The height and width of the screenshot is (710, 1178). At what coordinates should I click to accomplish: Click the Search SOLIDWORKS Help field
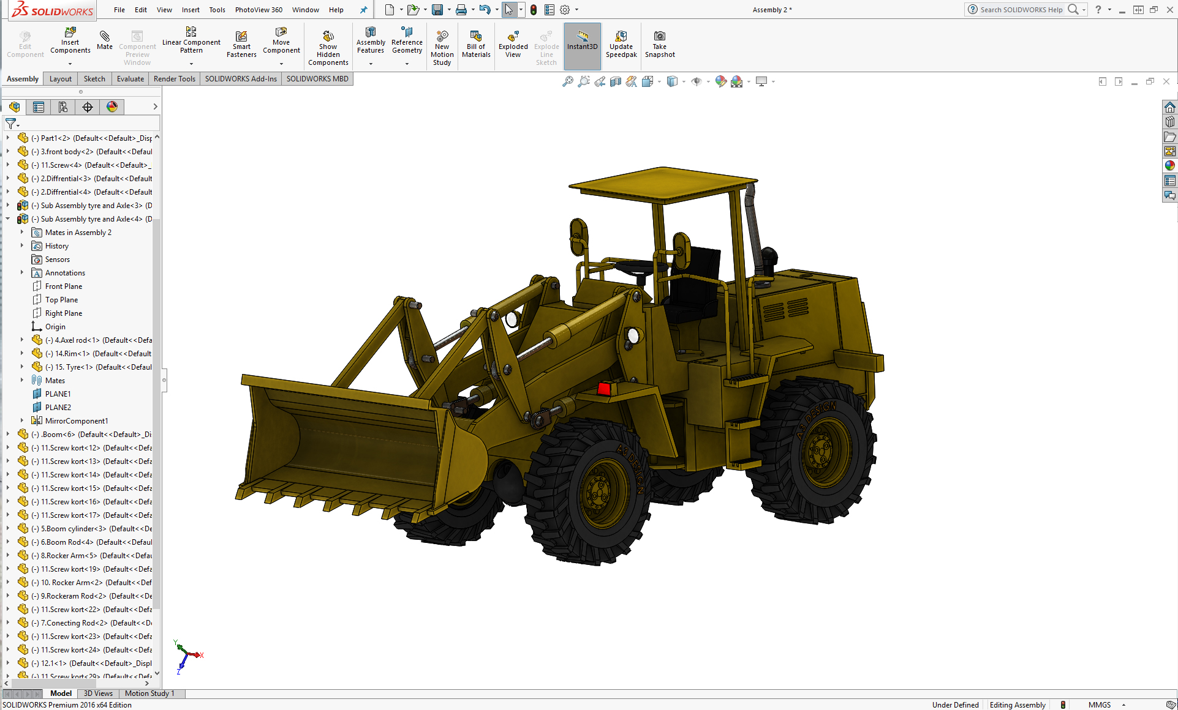pyautogui.click(x=1022, y=10)
